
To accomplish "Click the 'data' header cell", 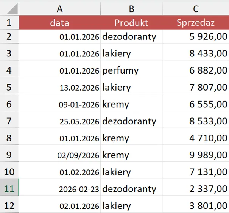I will (59, 23).
